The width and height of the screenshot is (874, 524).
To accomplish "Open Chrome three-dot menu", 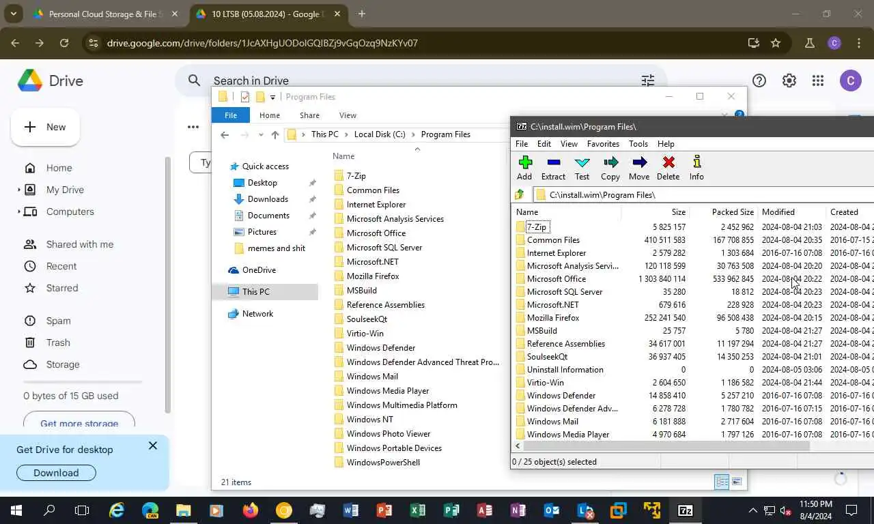I will 859,43.
